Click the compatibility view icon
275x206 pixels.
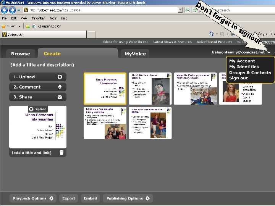[188, 10]
